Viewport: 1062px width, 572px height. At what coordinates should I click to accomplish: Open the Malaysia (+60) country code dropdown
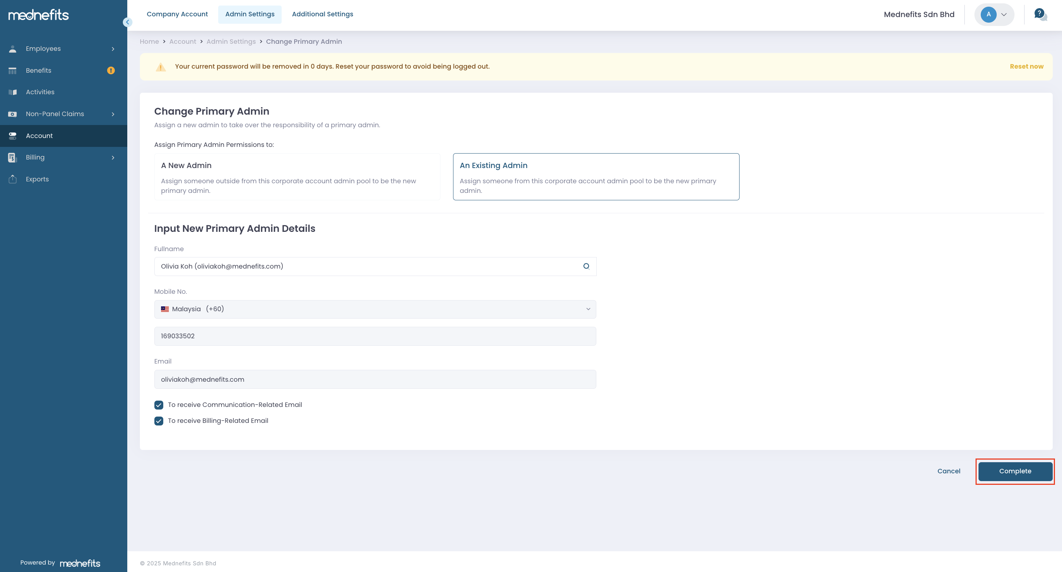(375, 309)
